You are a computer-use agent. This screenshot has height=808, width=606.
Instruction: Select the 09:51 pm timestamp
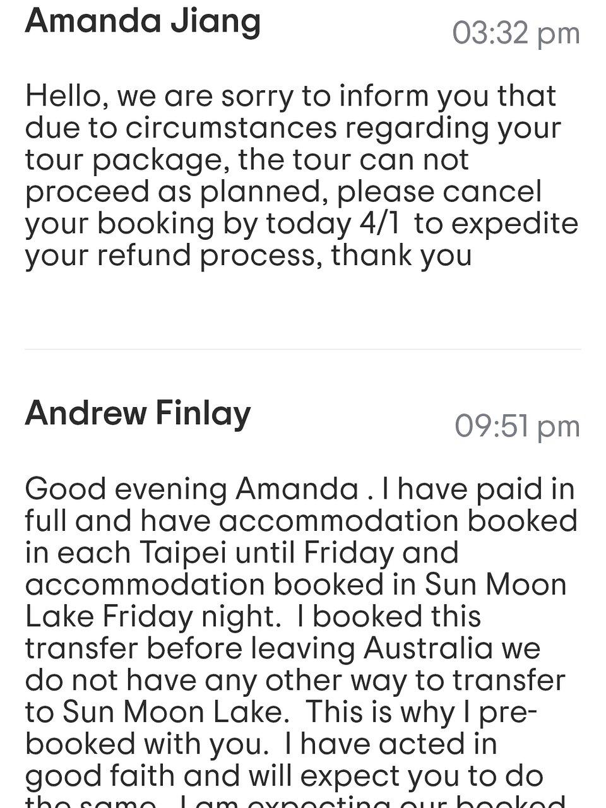pos(517,426)
